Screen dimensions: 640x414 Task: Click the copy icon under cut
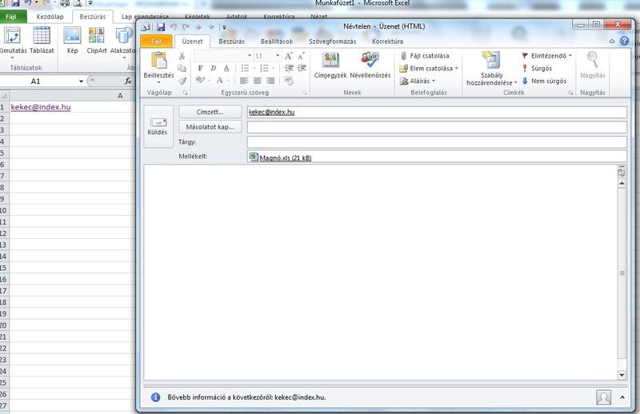point(182,68)
